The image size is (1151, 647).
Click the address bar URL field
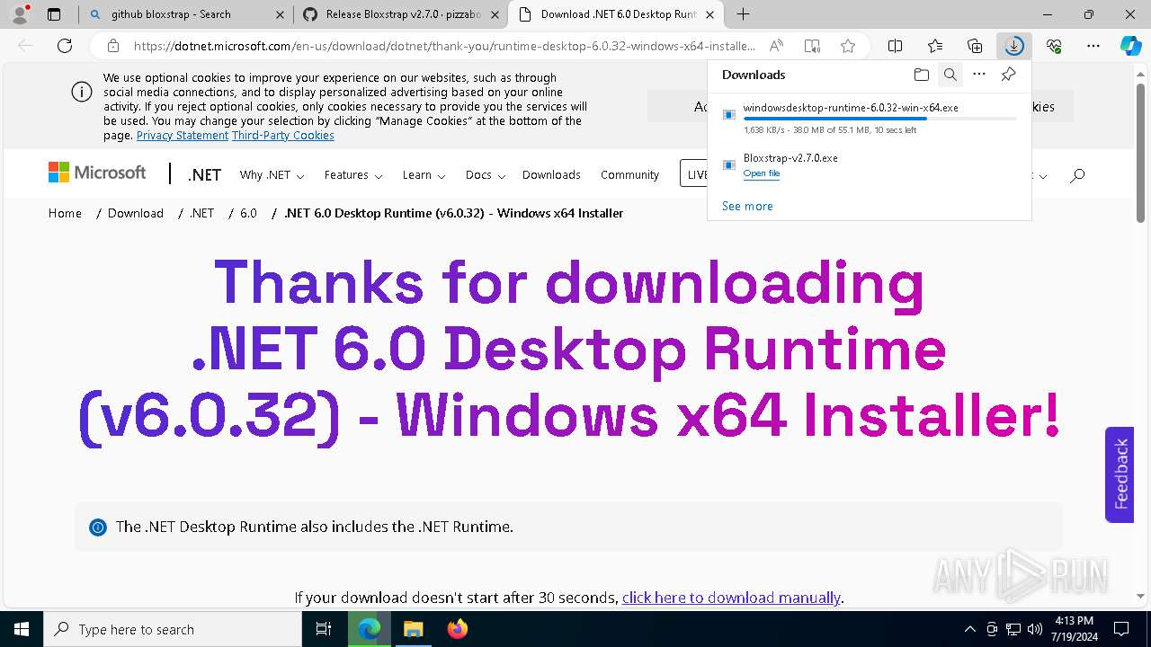(444, 46)
